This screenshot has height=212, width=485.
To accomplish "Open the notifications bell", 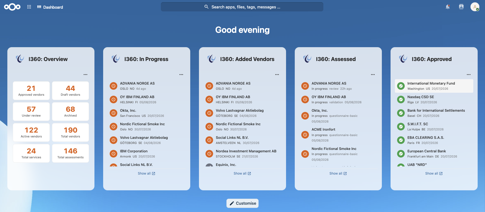I will point(448,7).
